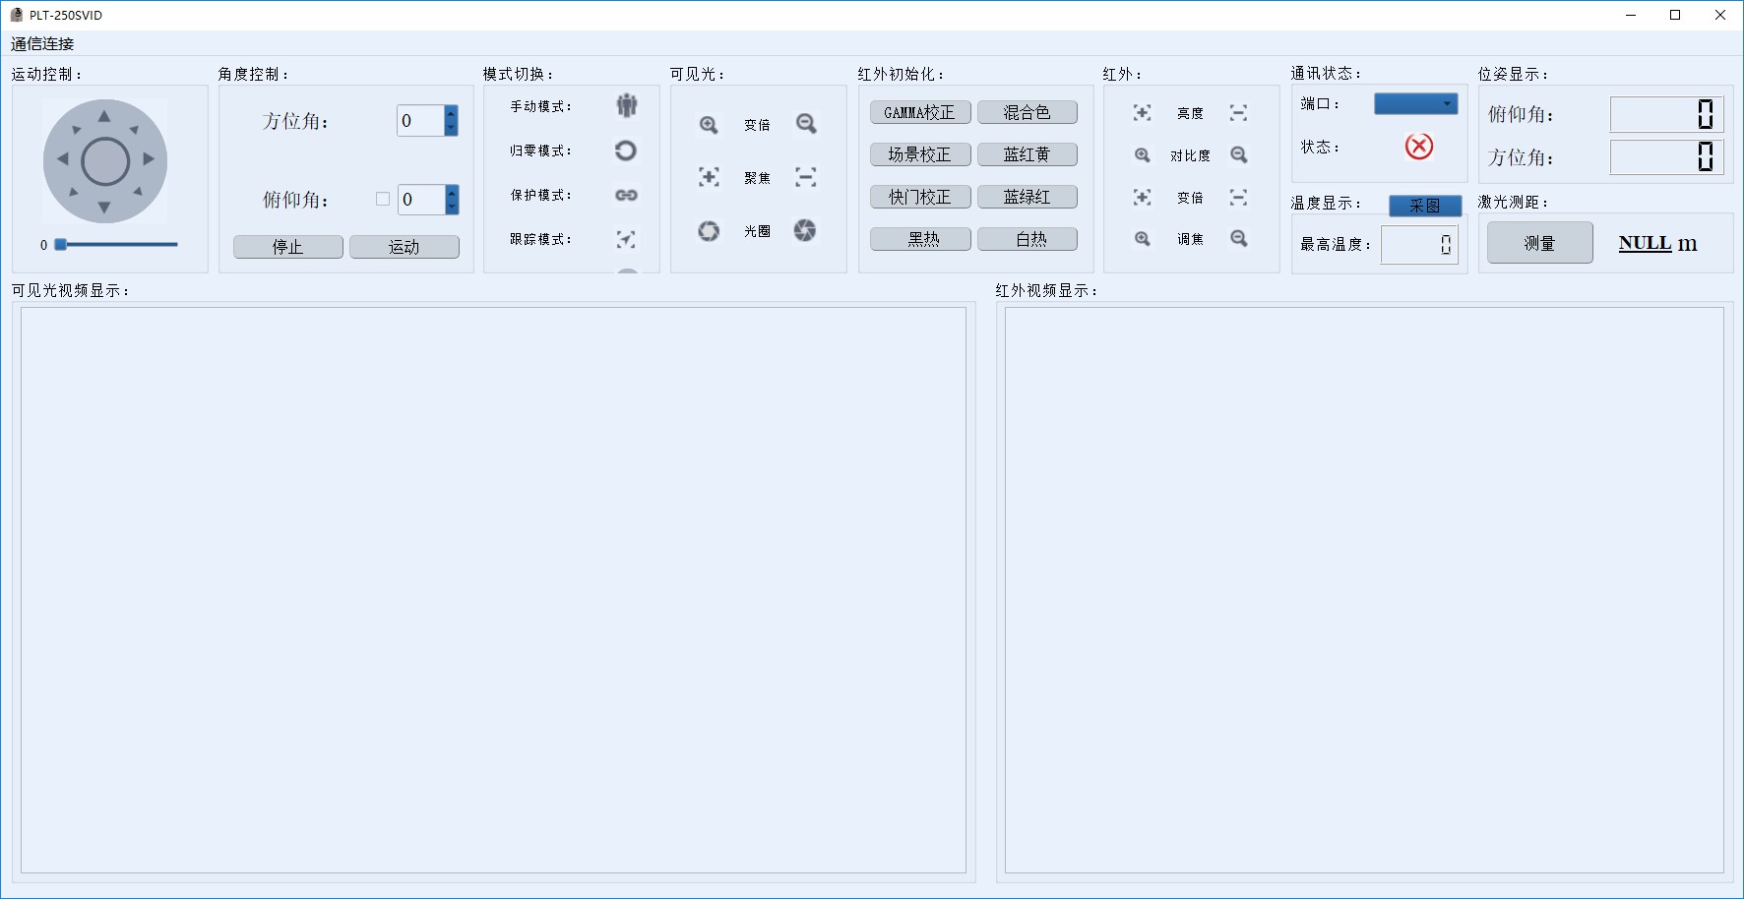
Task: Activate 手动模式 manual mode people icon
Action: coord(626,105)
